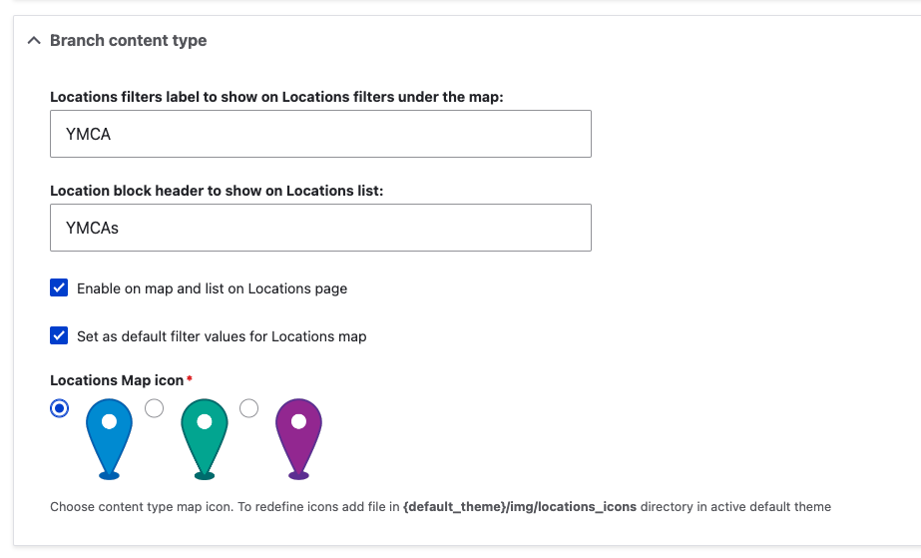The height and width of the screenshot is (558, 921).
Task: Click the 'Choose content type map icon' help text
Action: click(142, 507)
